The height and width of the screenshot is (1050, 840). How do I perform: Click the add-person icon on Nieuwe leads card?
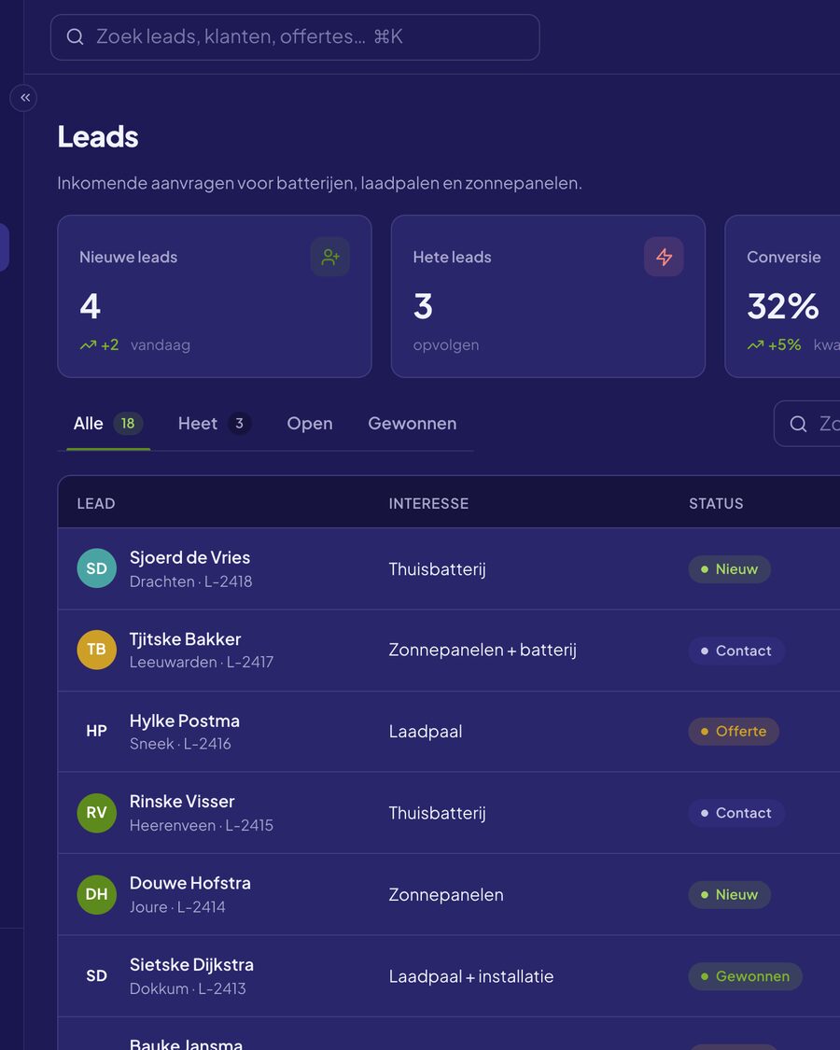(x=330, y=257)
